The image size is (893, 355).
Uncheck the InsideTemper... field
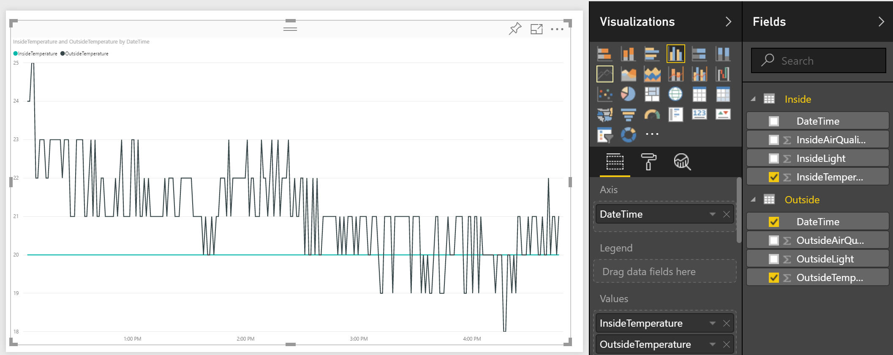pyautogui.click(x=774, y=177)
